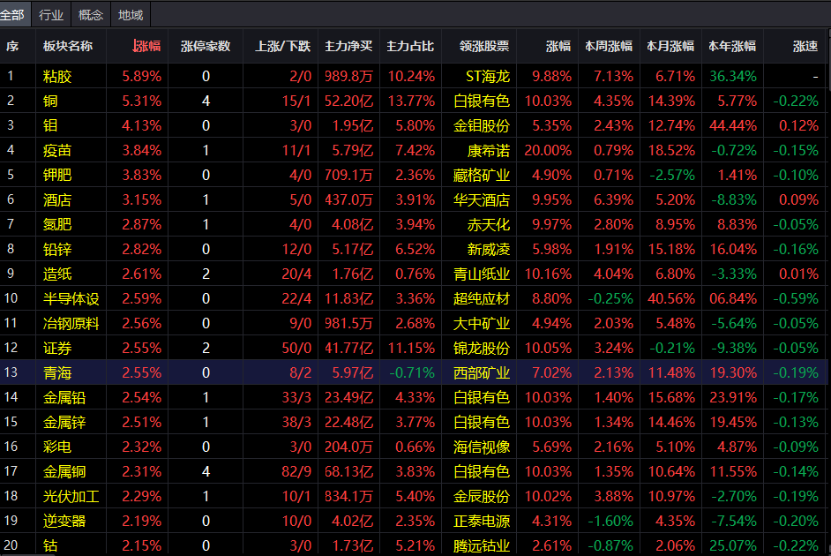831x556 pixels.
Task: Click leading stock 大中矿业
Action: (482, 323)
